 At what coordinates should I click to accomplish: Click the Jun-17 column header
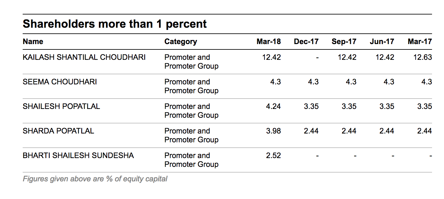(382, 42)
